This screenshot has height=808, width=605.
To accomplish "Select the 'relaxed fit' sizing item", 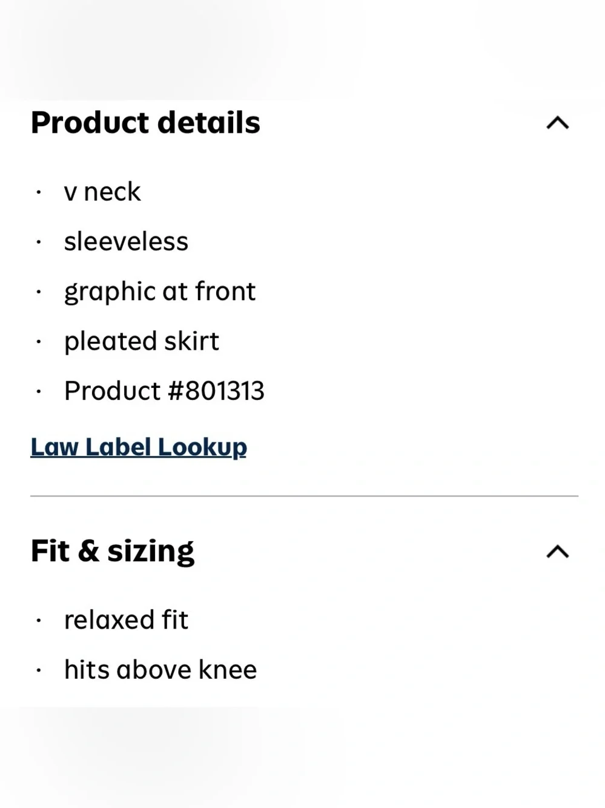I will click(126, 620).
